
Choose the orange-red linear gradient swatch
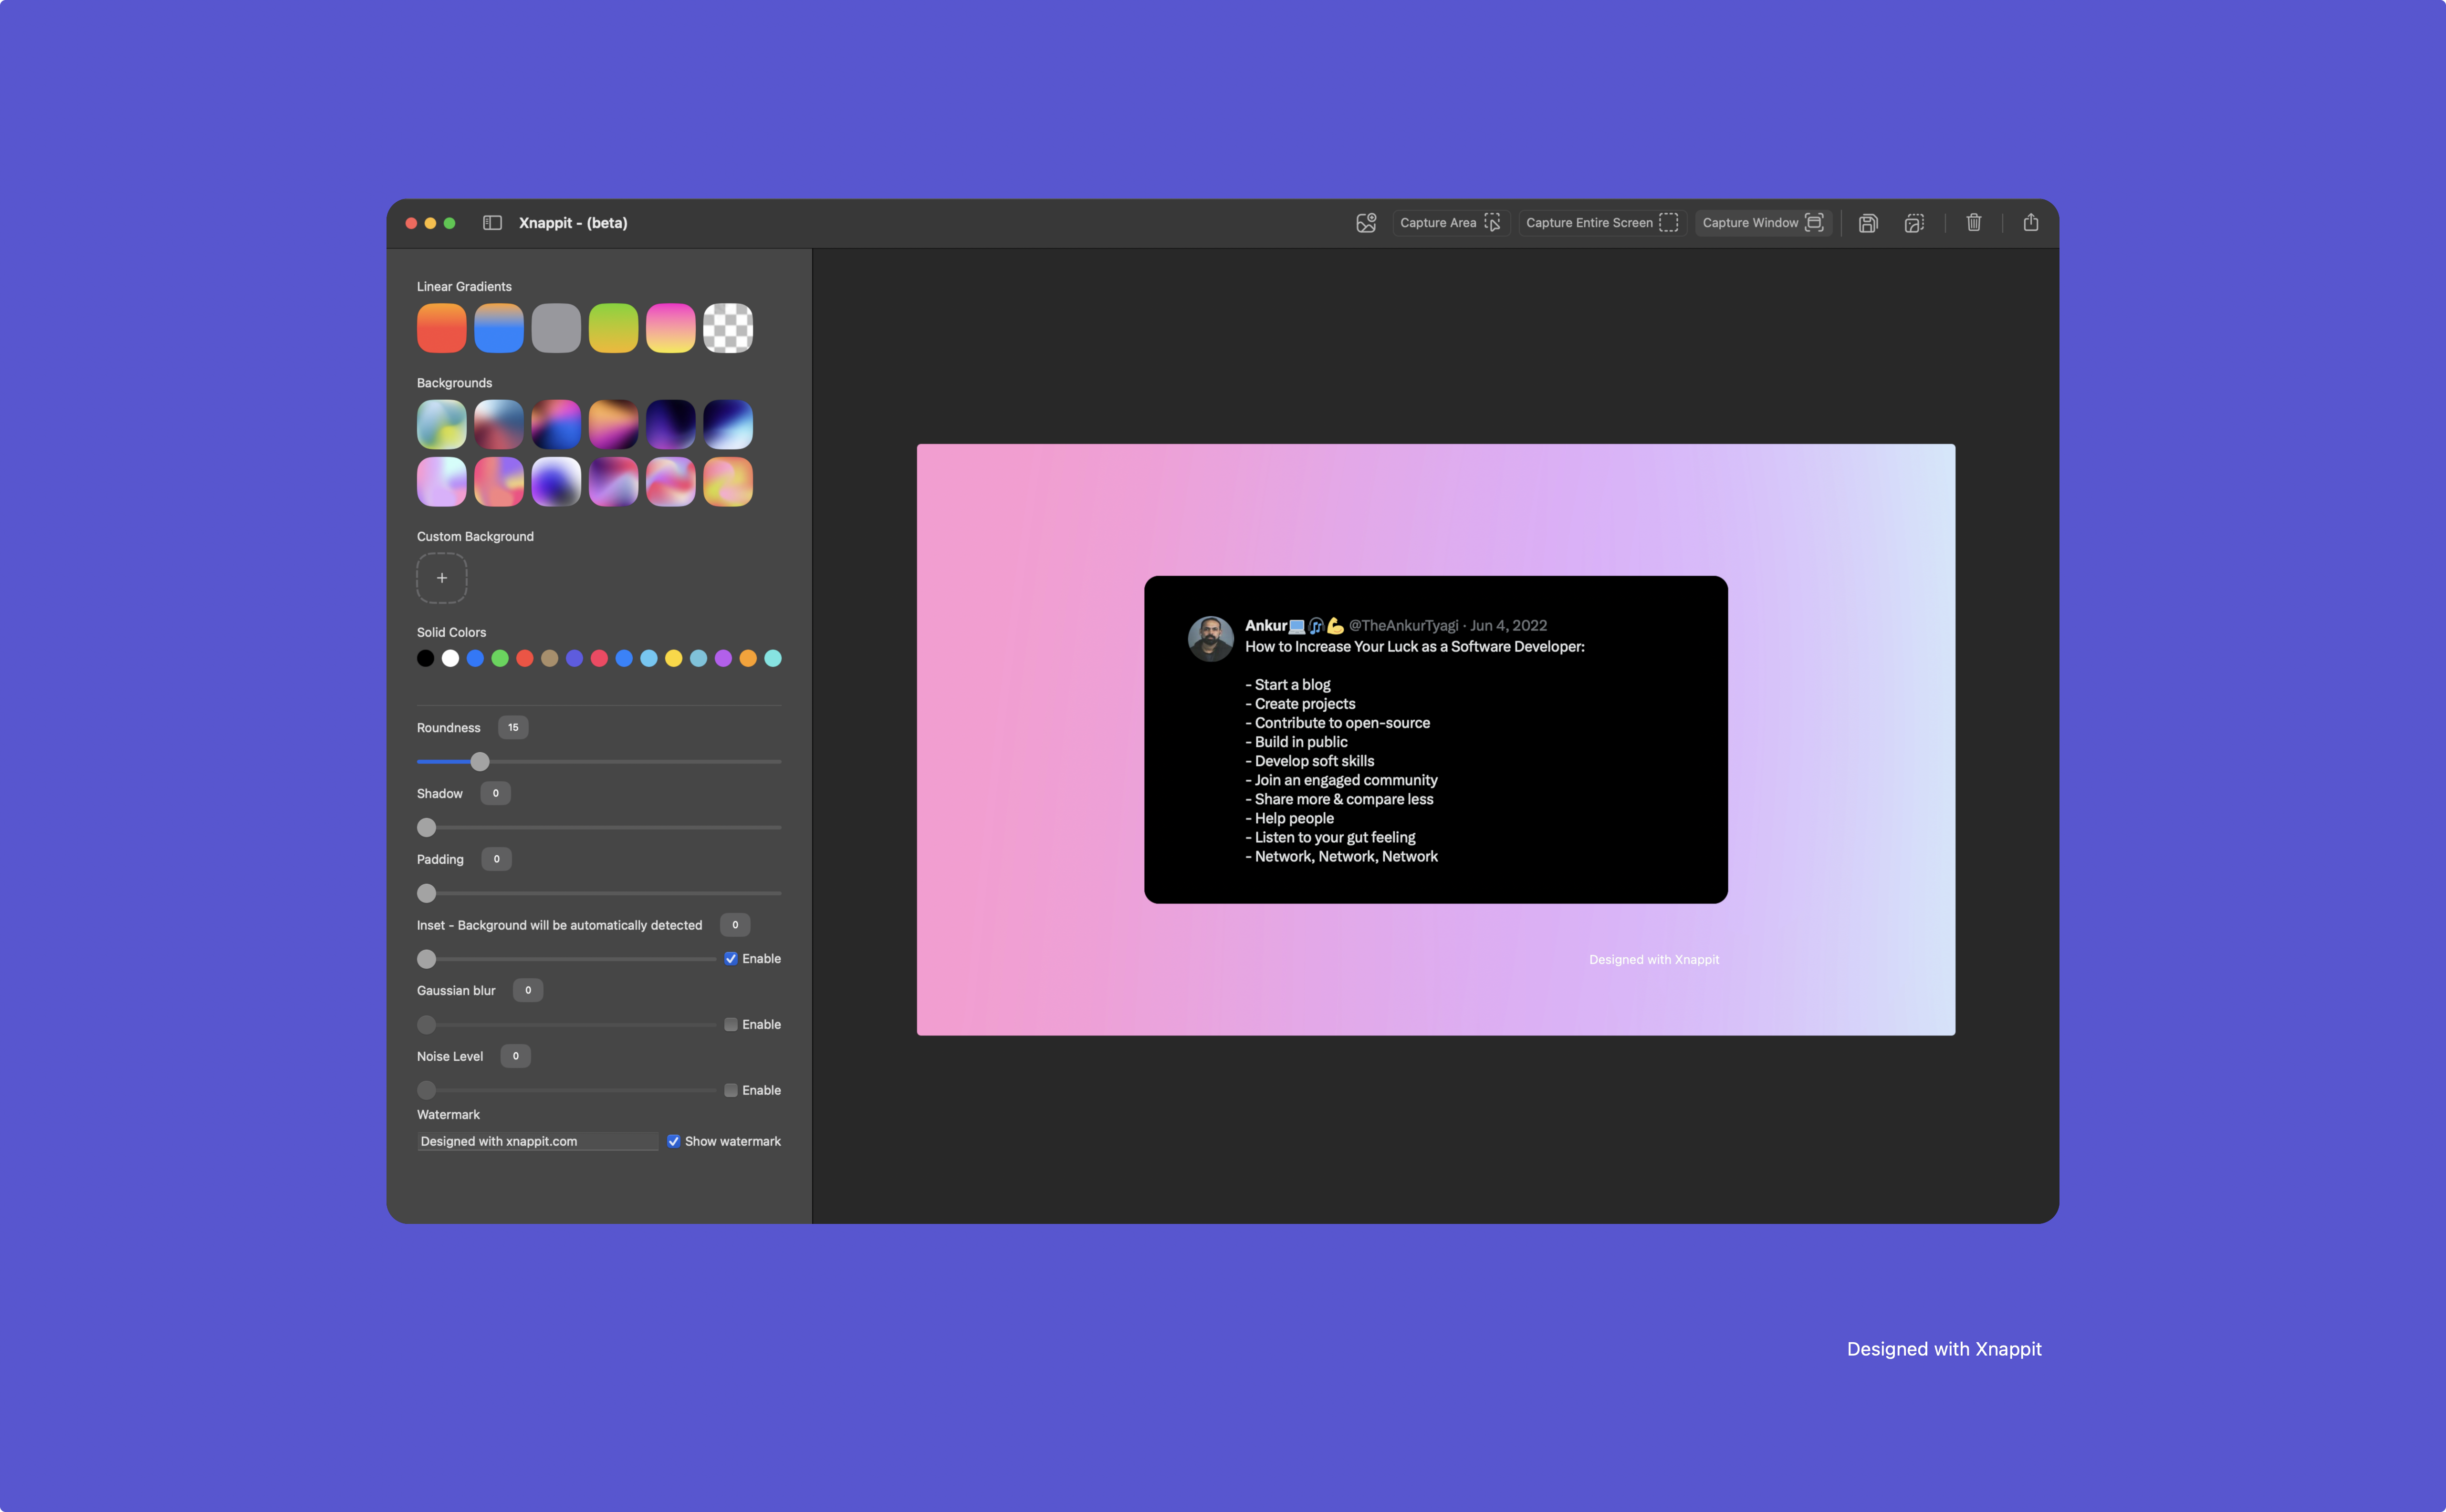(x=441, y=328)
